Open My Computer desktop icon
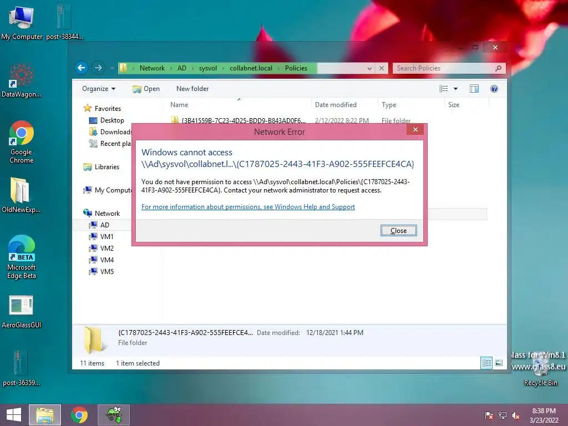568x426 pixels. 22,22
